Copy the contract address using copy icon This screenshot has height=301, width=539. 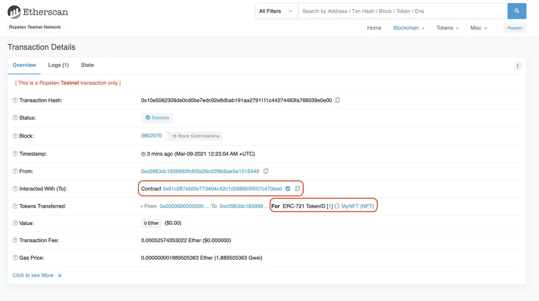297,189
